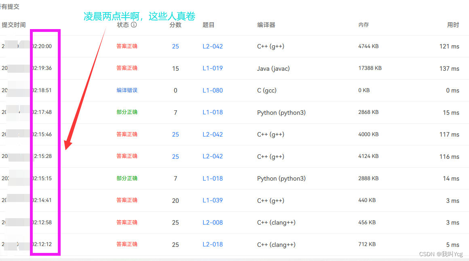
Task: Click the score 25 link in the 02:15:46 row
Action: coord(175,134)
